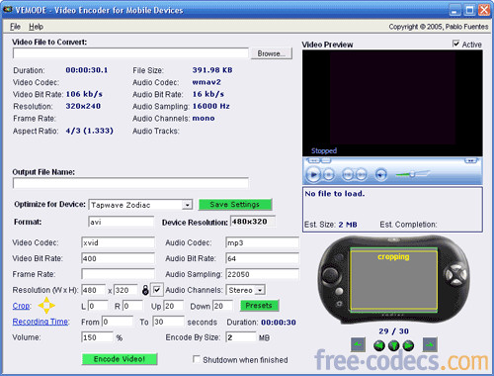Click the gray left-arrow square button
This screenshot has height=376, width=494.
(358, 344)
